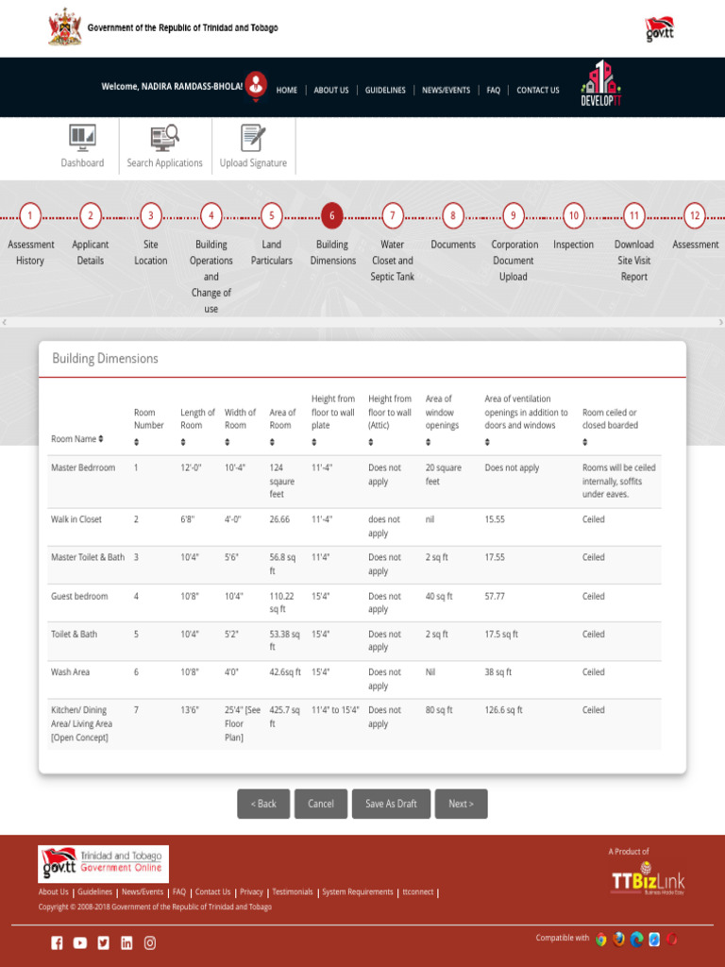The image size is (725, 967).
Task: Open the Privacy footer link
Action: (x=251, y=891)
